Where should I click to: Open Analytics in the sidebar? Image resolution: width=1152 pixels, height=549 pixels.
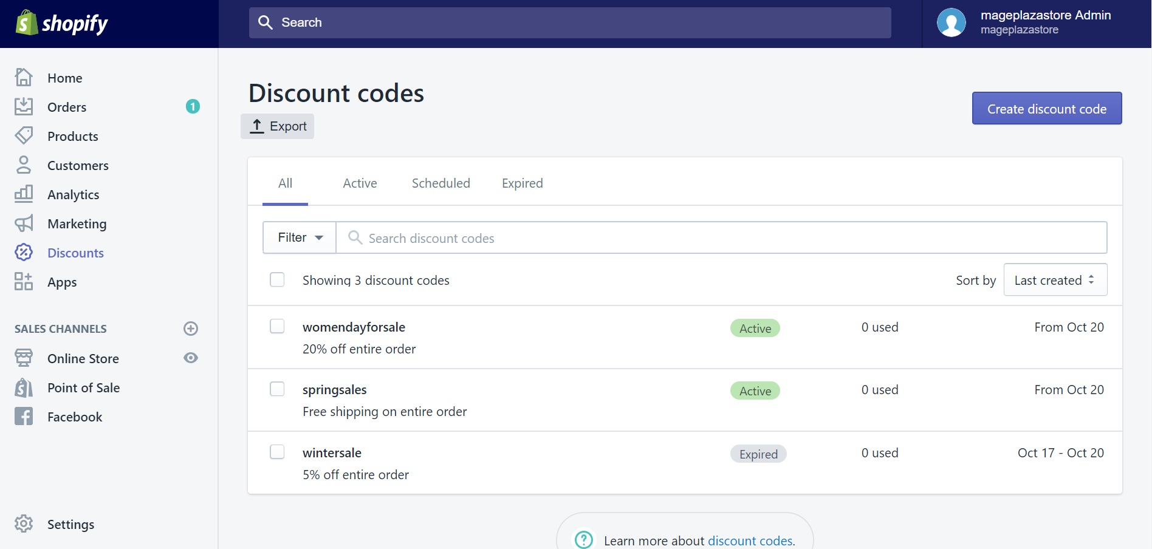click(74, 194)
